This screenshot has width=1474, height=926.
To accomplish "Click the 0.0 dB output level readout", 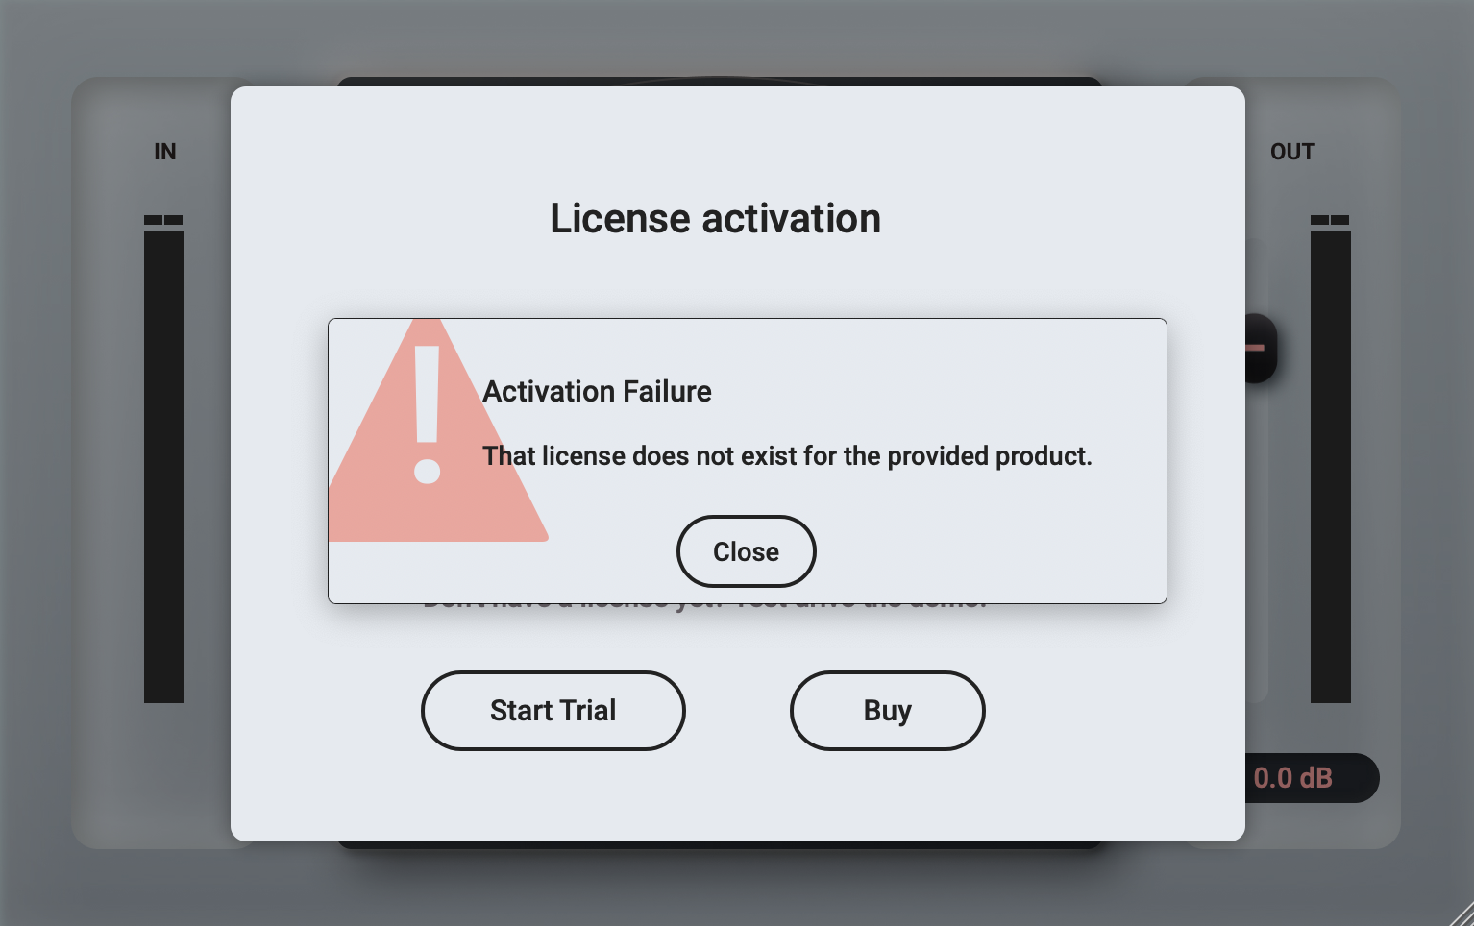I will tap(1290, 778).
